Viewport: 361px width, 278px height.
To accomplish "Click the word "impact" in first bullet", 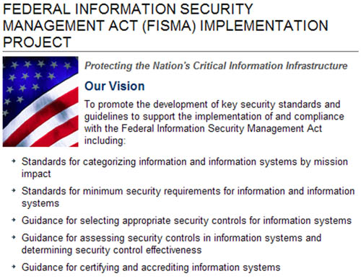I will pyautogui.click(x=36, y=174).
